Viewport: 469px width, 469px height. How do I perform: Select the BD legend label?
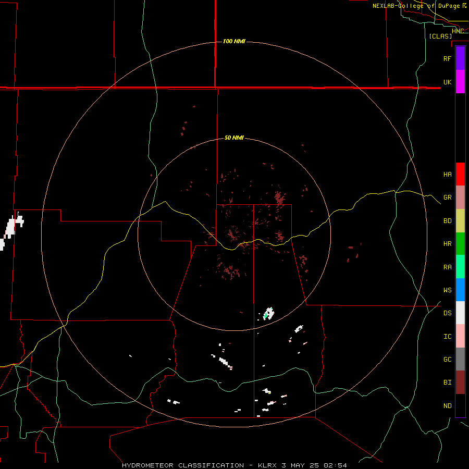(447, 221)
